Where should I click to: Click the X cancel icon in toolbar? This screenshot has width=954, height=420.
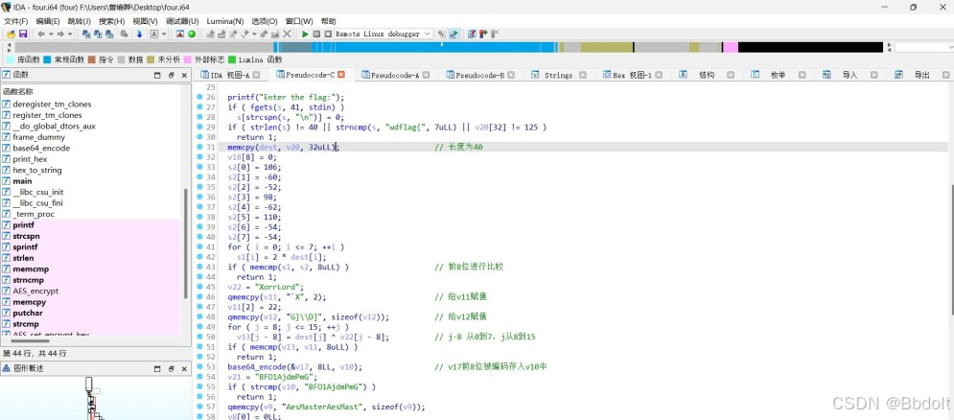click(287, 35)
